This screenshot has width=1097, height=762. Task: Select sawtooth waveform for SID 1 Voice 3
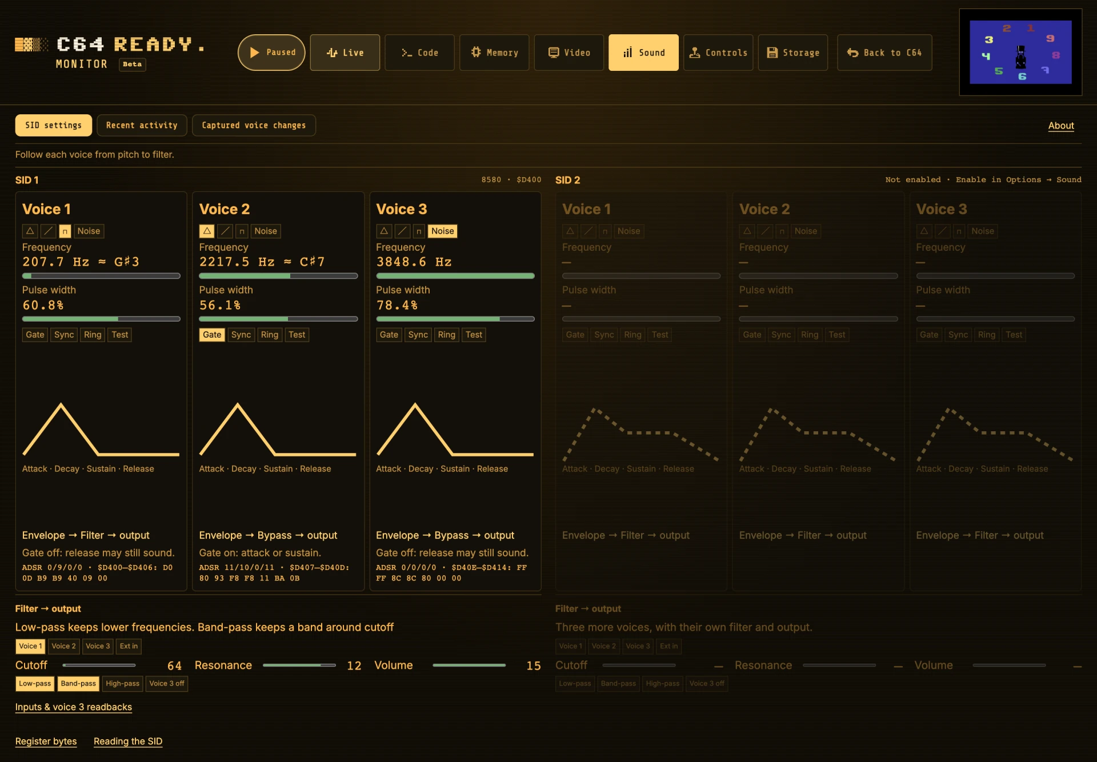402,231
